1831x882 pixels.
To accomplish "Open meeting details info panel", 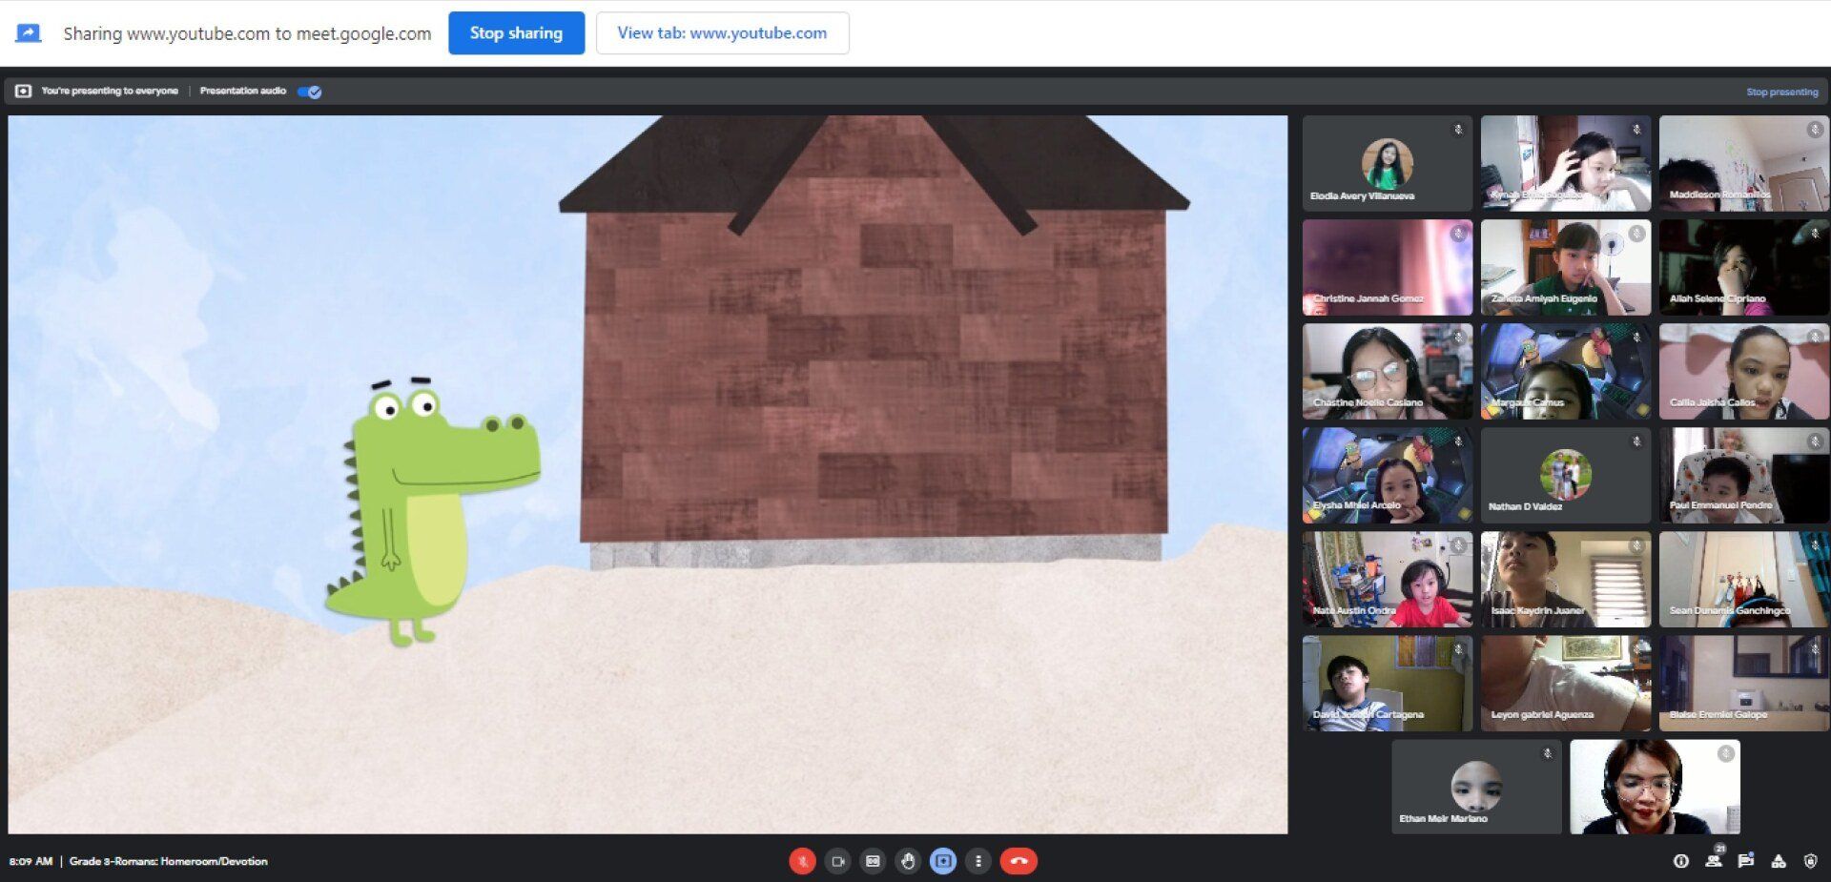I will point(1681,861).
